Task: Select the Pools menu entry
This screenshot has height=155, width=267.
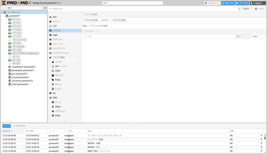Action: coord(58,80)
